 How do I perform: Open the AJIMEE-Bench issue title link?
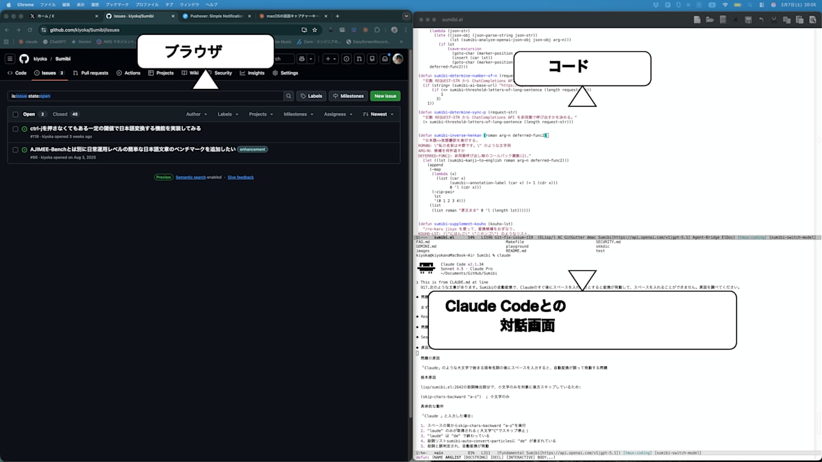pos(133,149)
